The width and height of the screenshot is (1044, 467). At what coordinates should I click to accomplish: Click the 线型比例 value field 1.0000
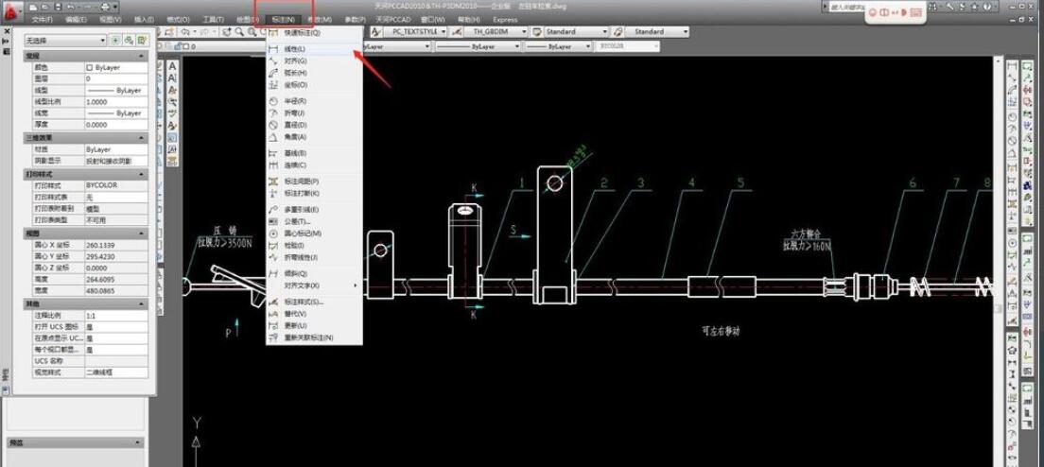point(115,102)
